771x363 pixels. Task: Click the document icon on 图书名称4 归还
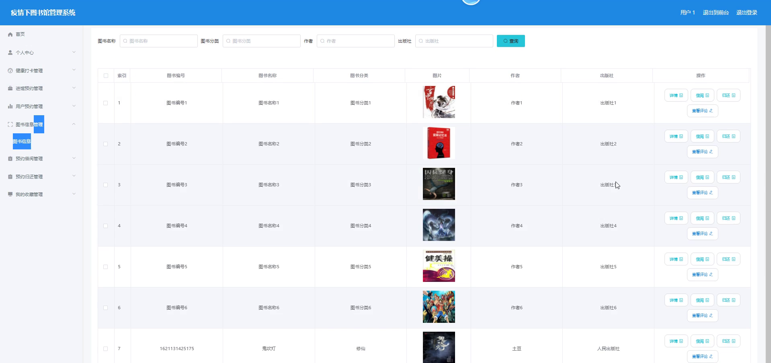click(x=734, y=218)
